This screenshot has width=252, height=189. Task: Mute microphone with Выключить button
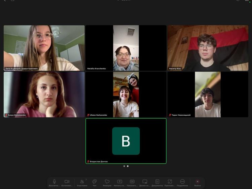click(x=54, y=183)
